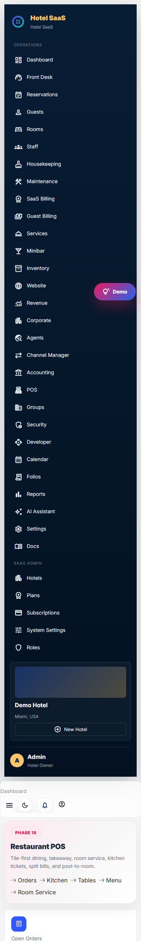Follow the Tables link in Restaurant POS

[83, 880]
